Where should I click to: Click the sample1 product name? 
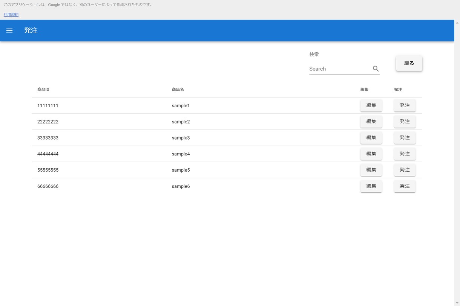[x=181, y=106]
